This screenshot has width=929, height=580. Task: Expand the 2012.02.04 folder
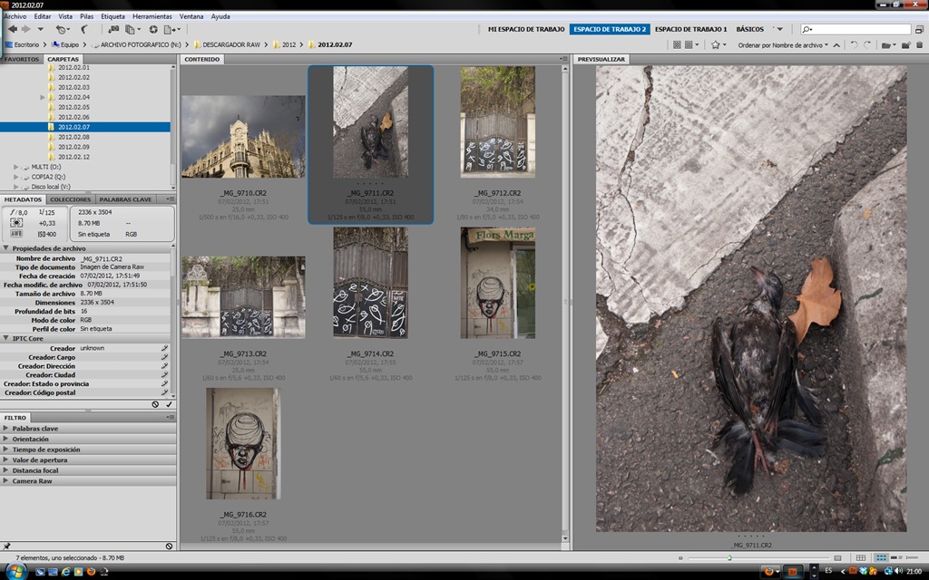43,97
